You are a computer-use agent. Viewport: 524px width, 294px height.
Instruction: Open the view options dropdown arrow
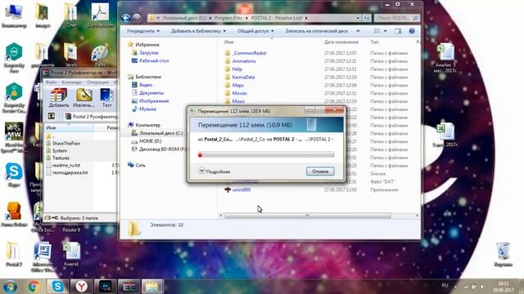tap(385, 31)
